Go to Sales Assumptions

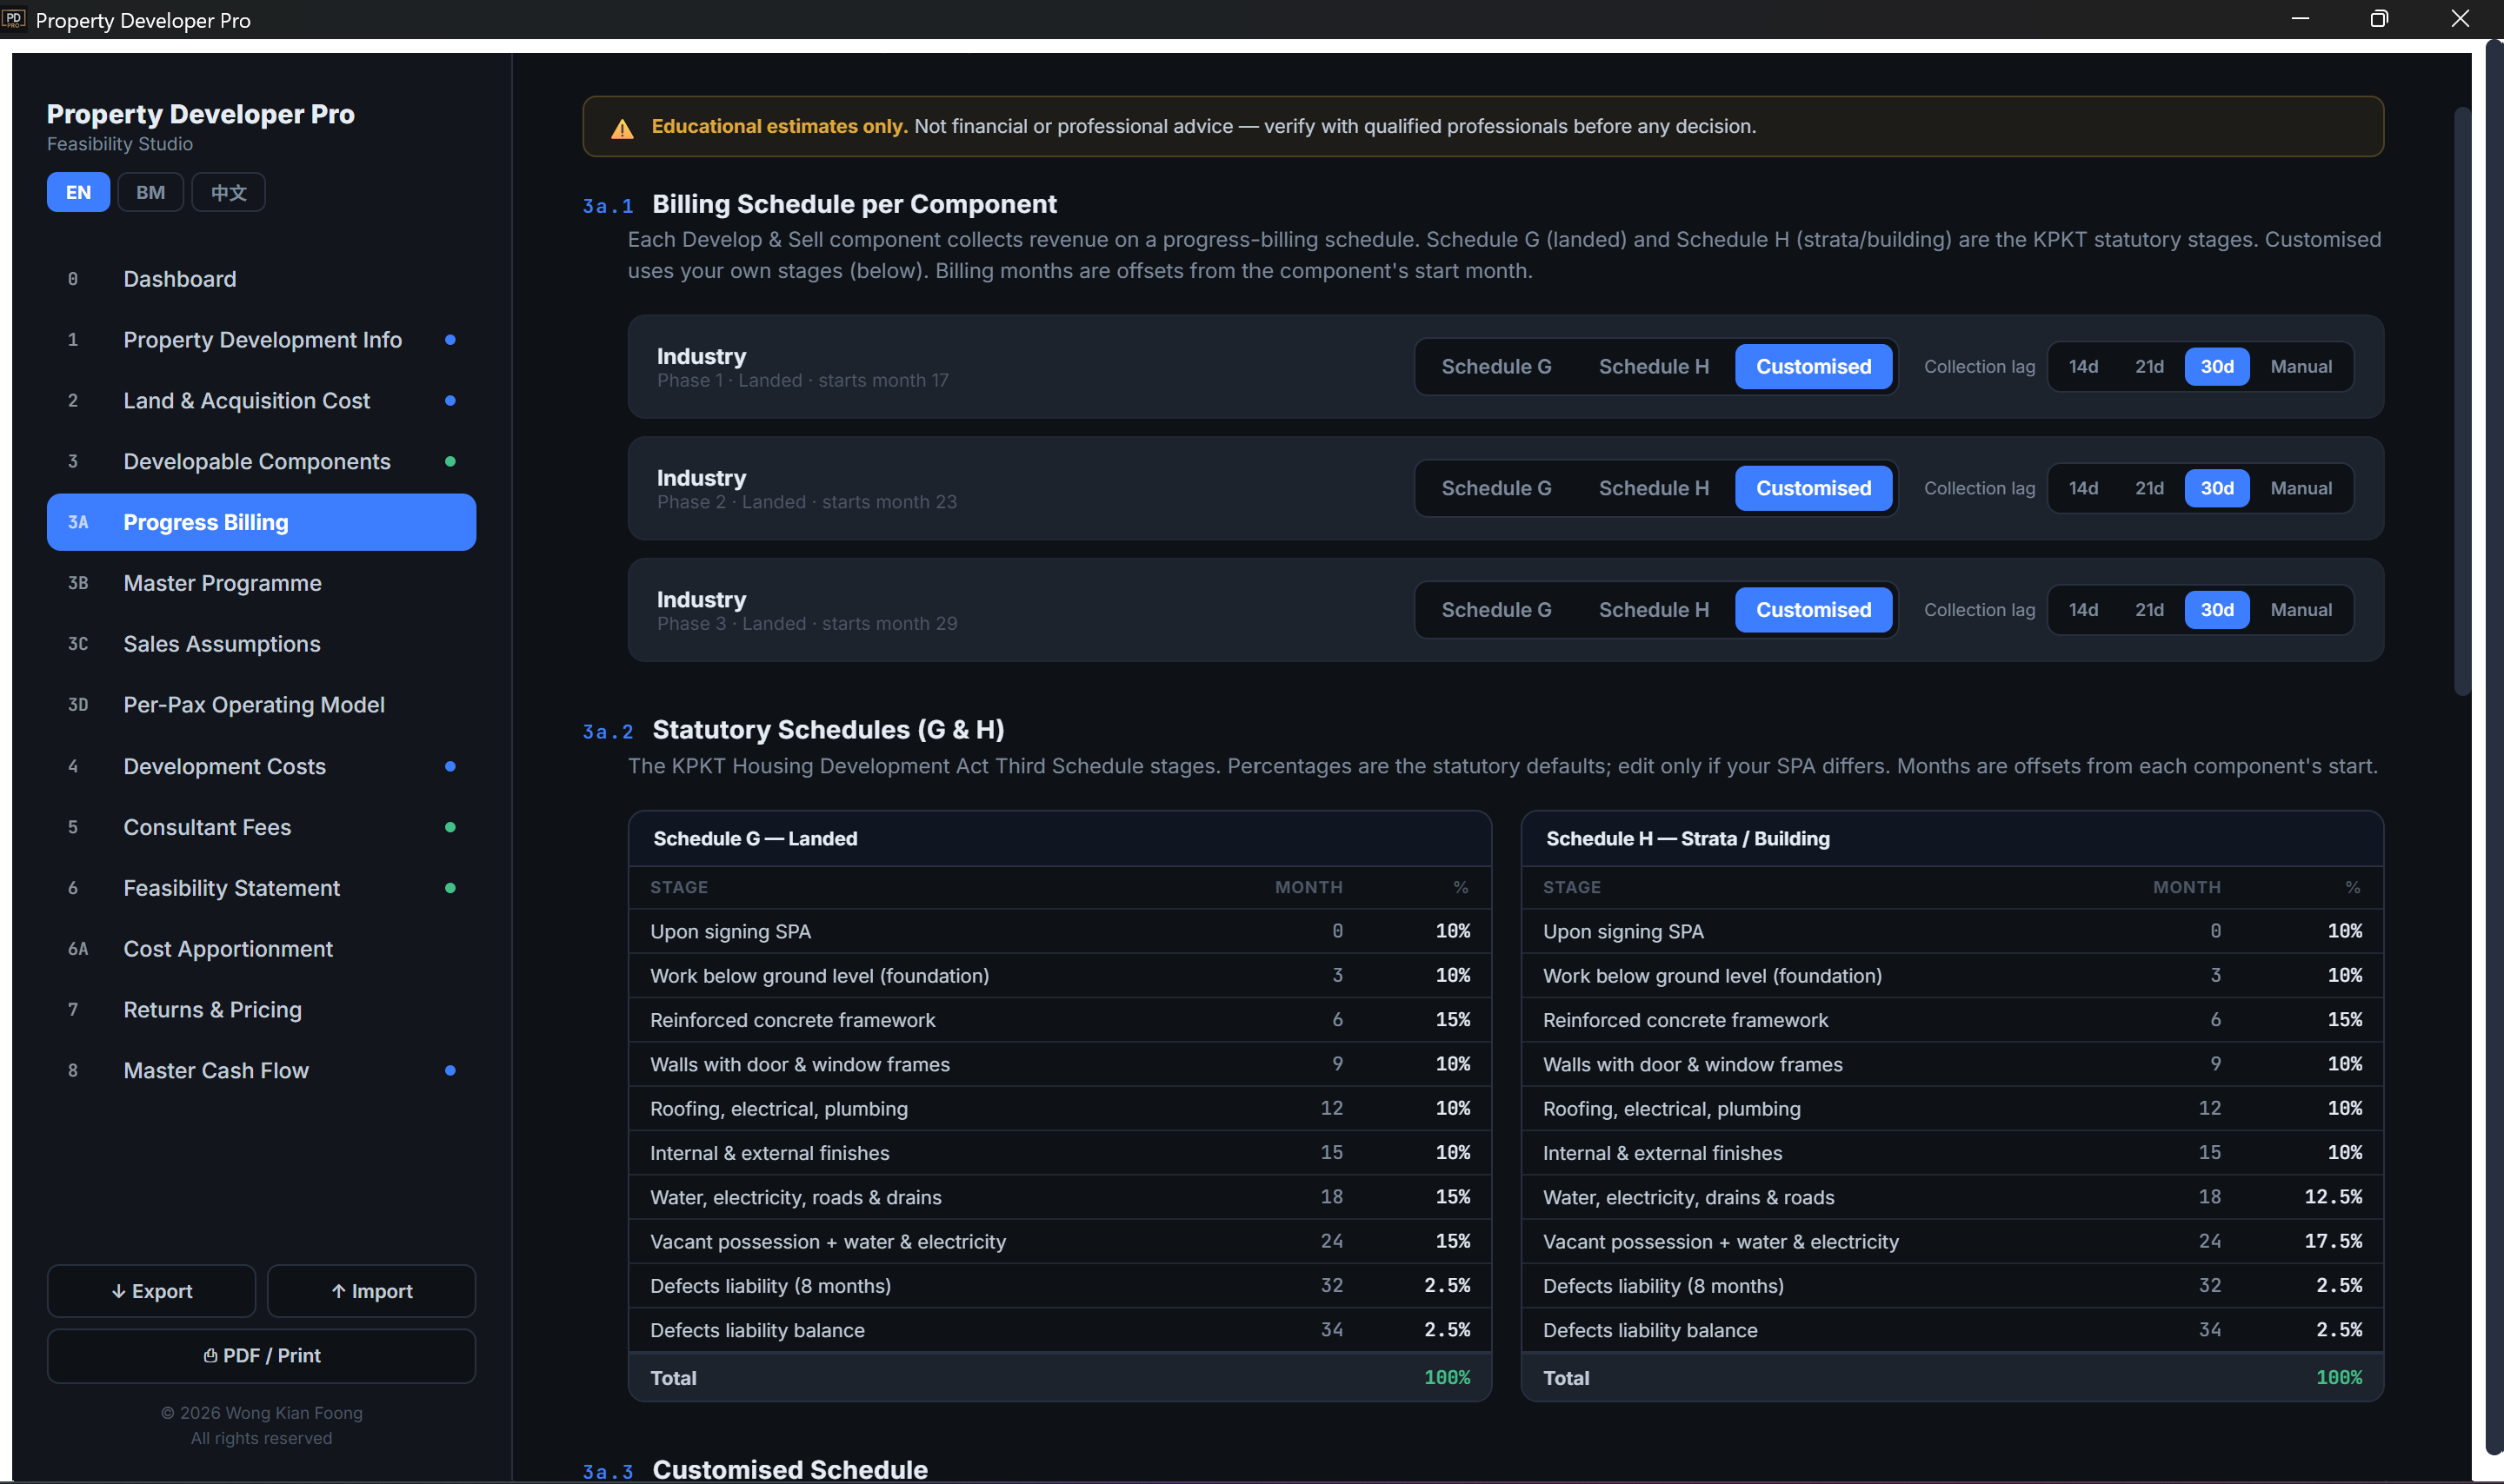point(261,644)
